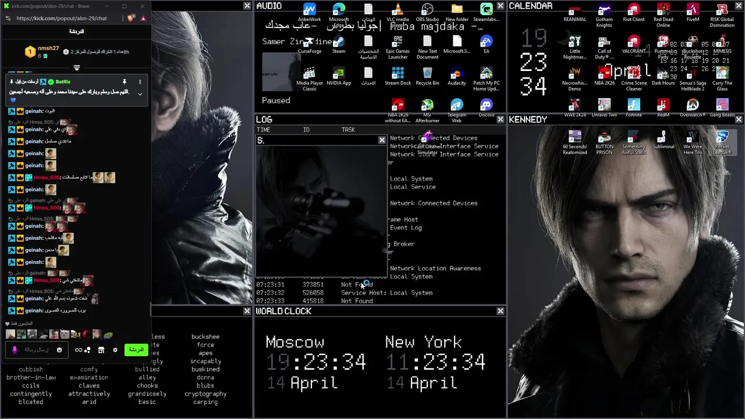This screenshot has width=745, height=419.
Task: Click the Kick chat address bar URL
Action: (62, 18)
